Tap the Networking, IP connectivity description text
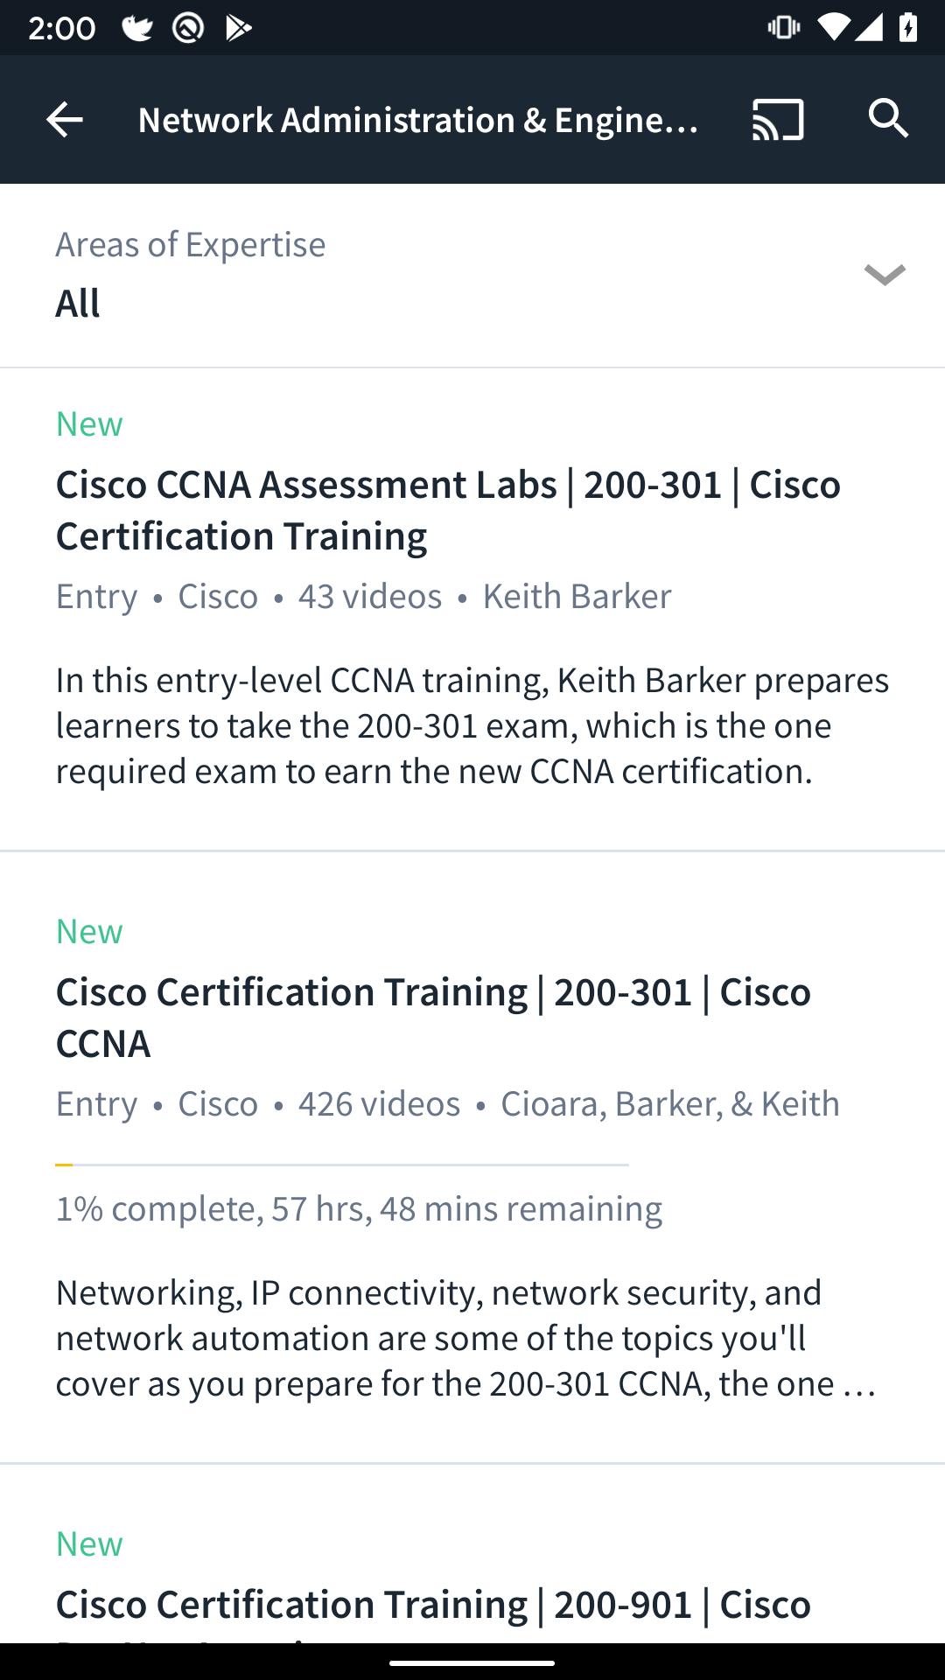The width and height of the screenshot is (945, 1680). [x=465, y=1338]
